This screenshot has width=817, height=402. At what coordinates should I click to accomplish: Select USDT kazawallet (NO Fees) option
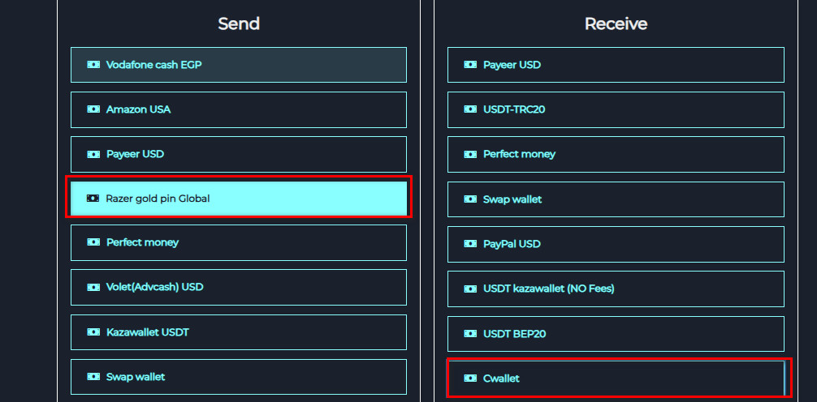tap(616, 289)
